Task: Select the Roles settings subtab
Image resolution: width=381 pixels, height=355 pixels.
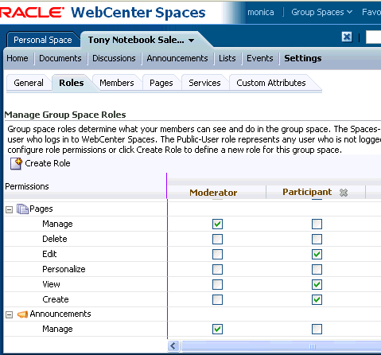Action: pos(72,83)
